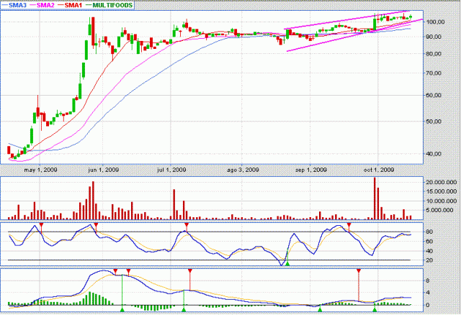Click the oct 1, 2009 date label
Viewport: 461px width, 315px height.
pos(379,170)
